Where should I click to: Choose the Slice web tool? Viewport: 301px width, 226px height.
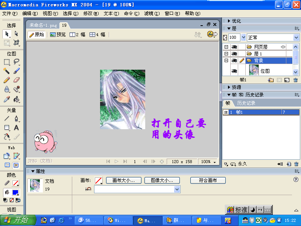(x=16, y=156)
